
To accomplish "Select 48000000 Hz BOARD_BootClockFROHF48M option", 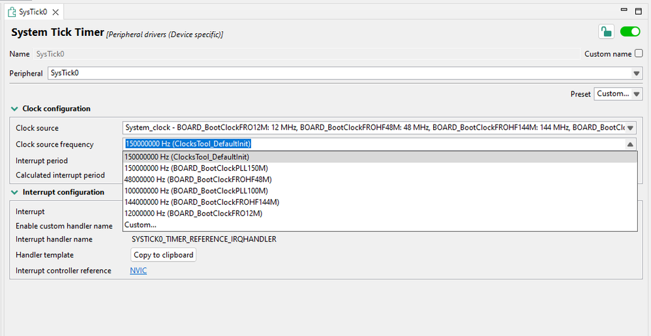I will pyautogui.click(x=197, y=179).
